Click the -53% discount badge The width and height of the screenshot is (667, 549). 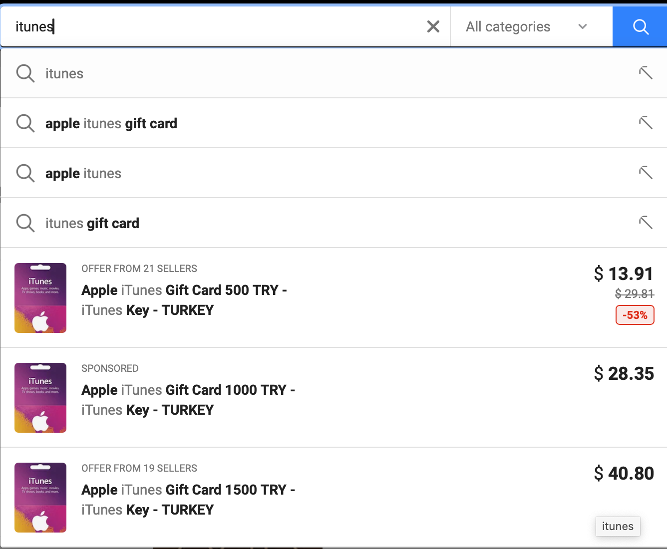click(635, 315)
